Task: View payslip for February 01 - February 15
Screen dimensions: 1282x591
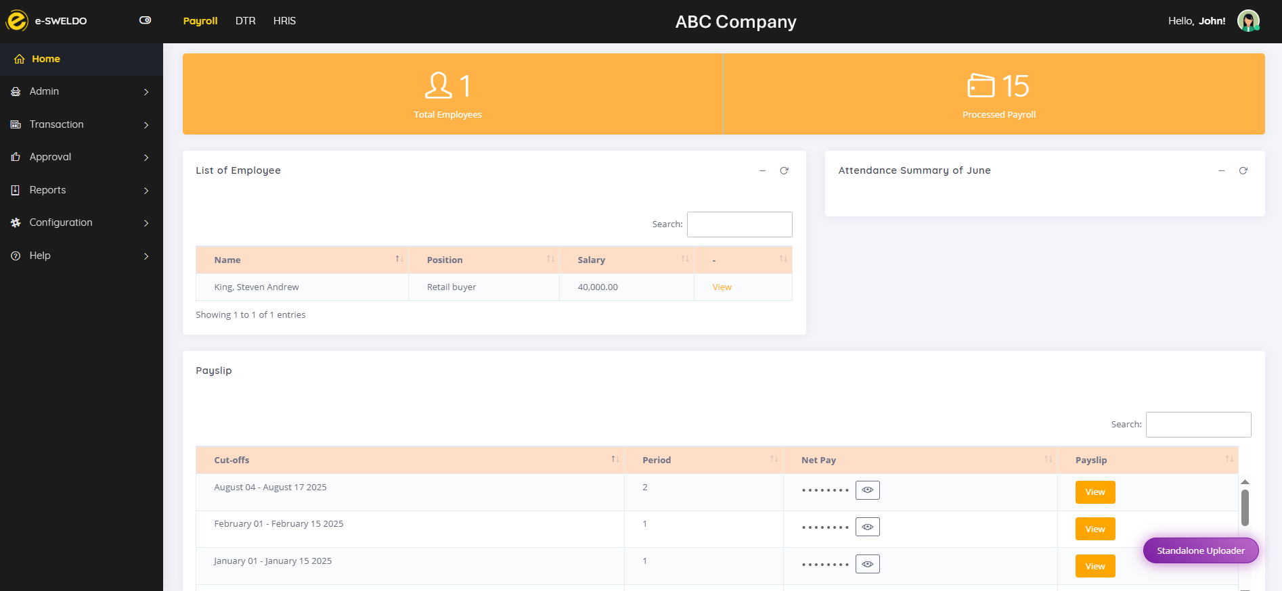Action: coord(1095,529)
